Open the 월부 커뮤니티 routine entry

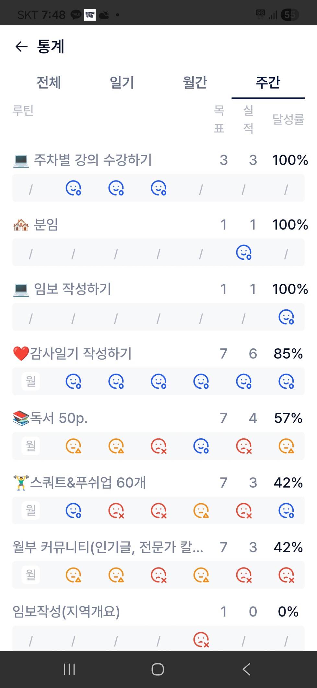coord(108,547)
